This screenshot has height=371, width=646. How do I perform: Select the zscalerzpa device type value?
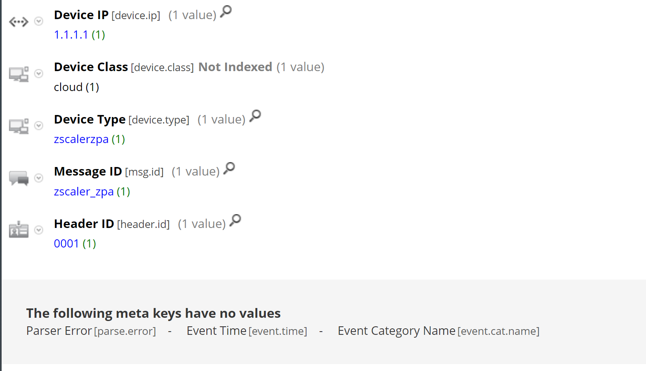pyautogui.click(x=81, y=139)
